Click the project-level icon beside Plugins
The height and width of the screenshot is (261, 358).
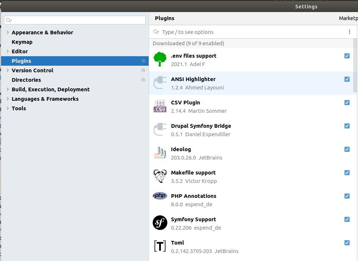click(x=143, y=61)
